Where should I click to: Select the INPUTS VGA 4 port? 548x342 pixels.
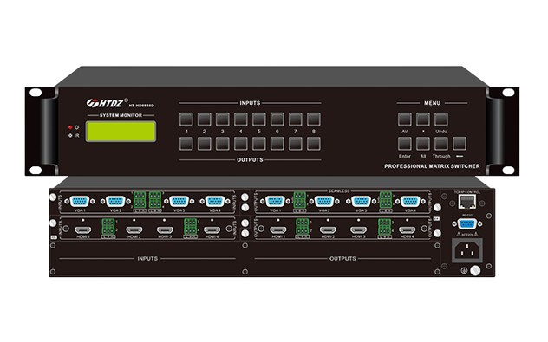click(214, 202)
